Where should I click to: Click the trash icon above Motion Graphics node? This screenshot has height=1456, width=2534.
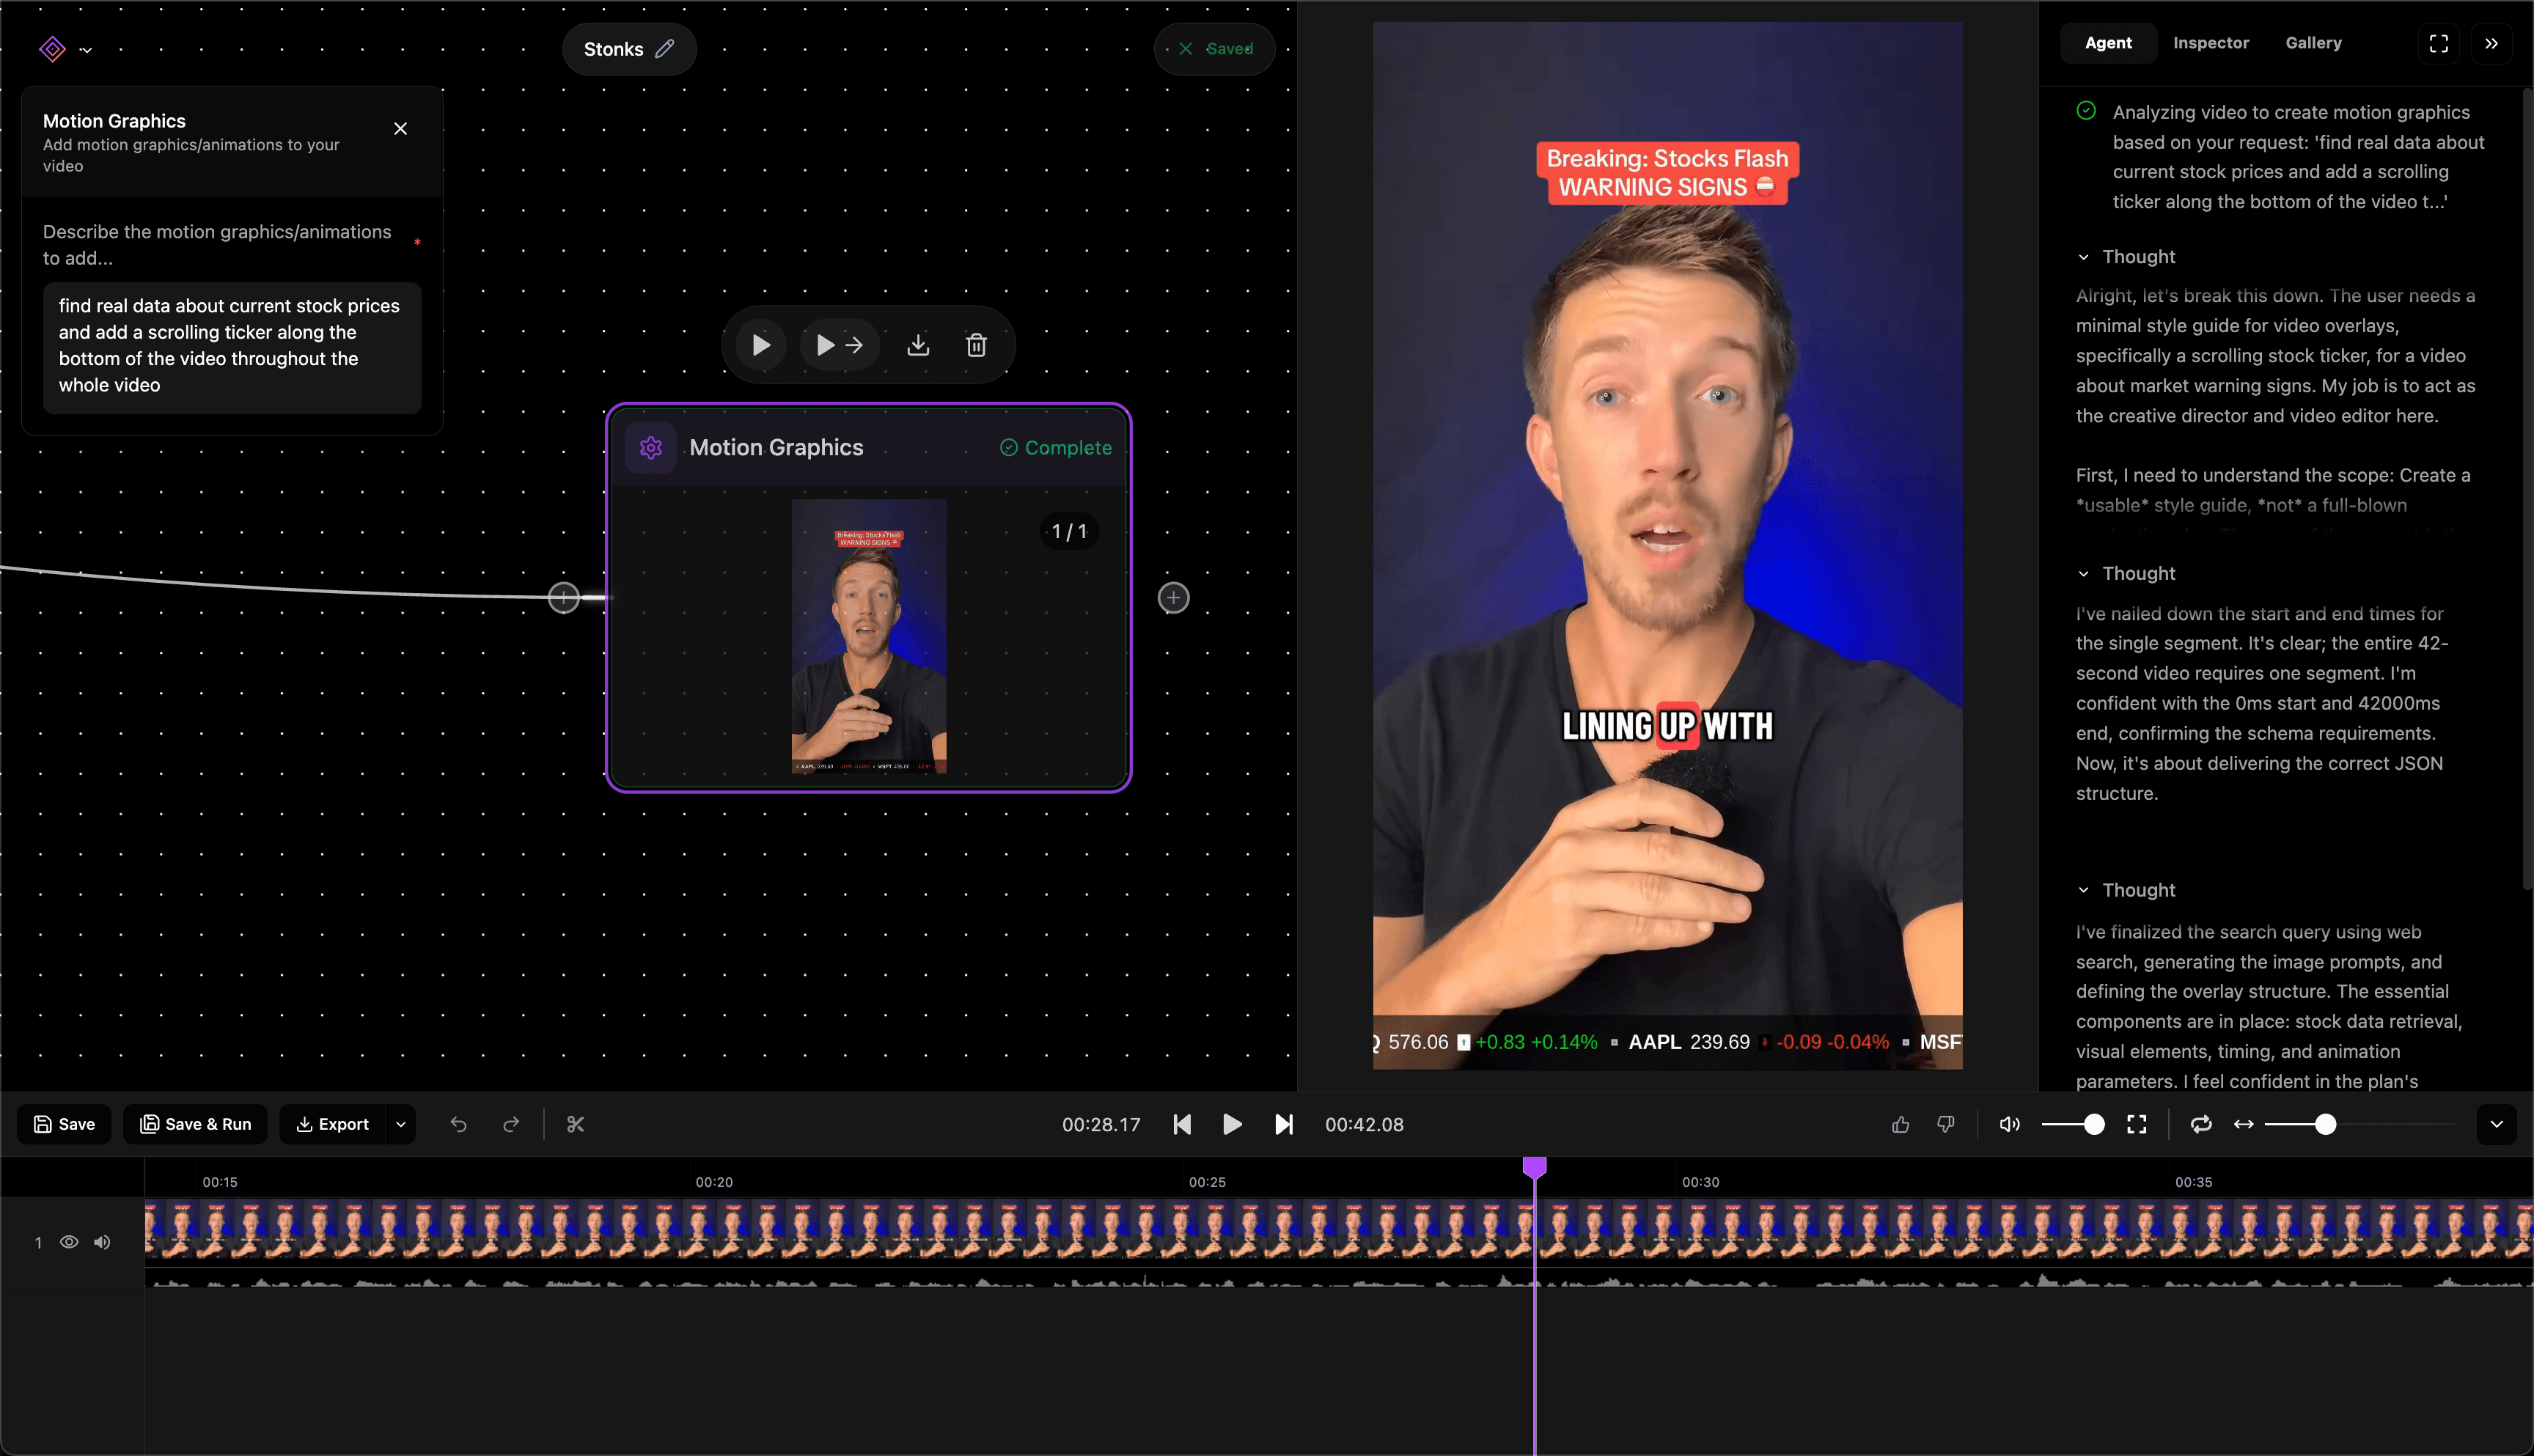click(x=976, y=345)
